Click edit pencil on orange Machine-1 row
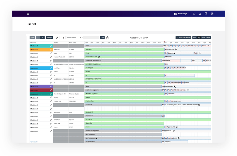 click(50, 50)
